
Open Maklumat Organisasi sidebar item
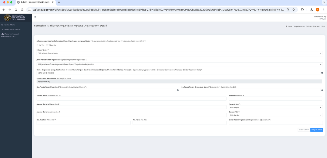pyautogui.click(x=12, y=29)
